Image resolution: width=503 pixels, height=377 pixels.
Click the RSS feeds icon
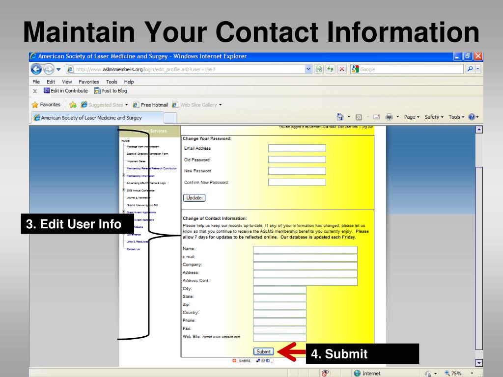click(359, 117)
